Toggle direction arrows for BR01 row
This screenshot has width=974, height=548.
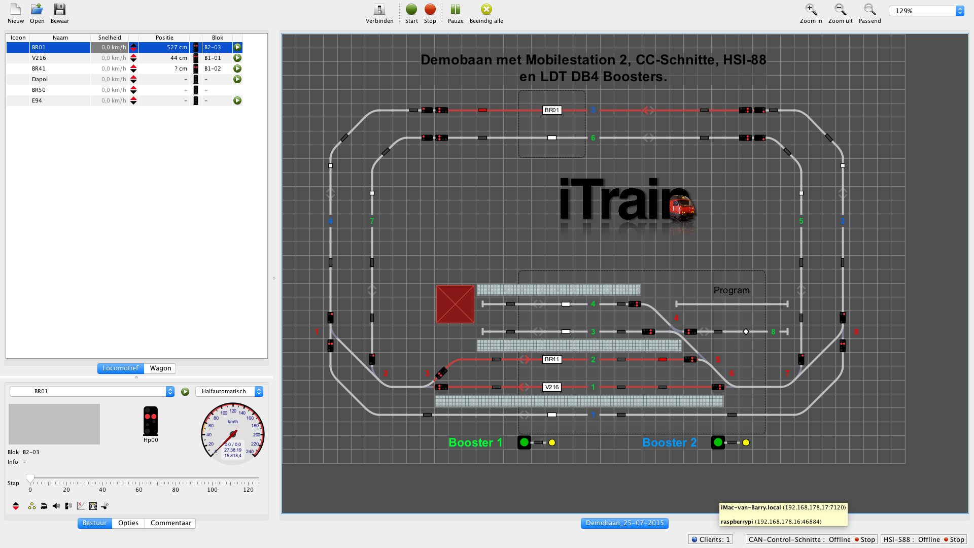point(133,47)
